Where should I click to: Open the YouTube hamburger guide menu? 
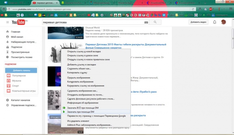(x=8, y=22)
